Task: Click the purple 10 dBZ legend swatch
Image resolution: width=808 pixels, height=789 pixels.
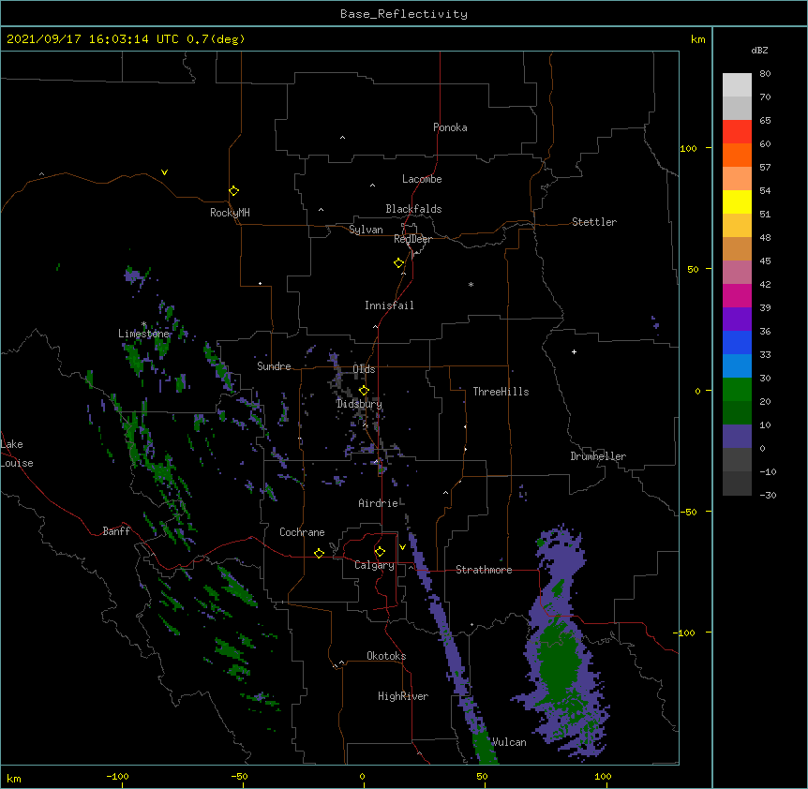Action: (x=737, y=437)
